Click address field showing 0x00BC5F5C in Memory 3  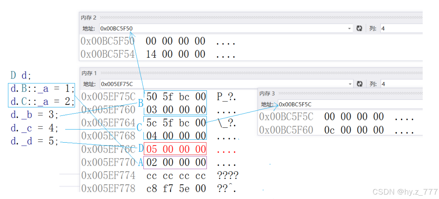pyautogui.click(x=350, y=104)
